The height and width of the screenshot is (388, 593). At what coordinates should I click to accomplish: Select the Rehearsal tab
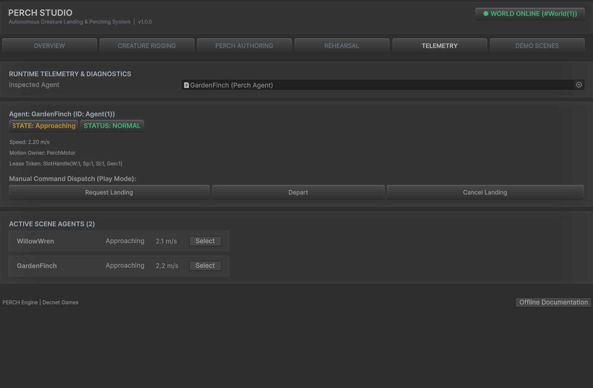tap(342, 46)
